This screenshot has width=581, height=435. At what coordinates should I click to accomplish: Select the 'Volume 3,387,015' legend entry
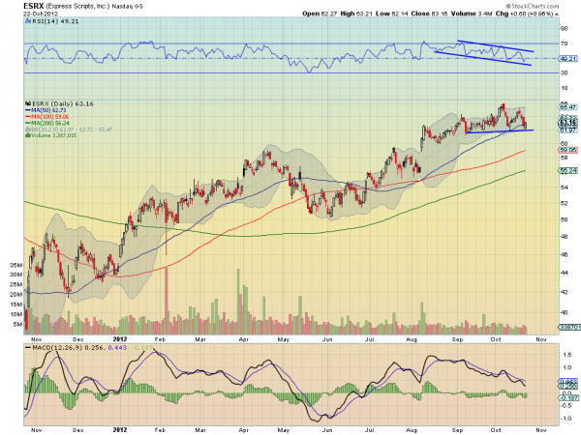[53, 135]
